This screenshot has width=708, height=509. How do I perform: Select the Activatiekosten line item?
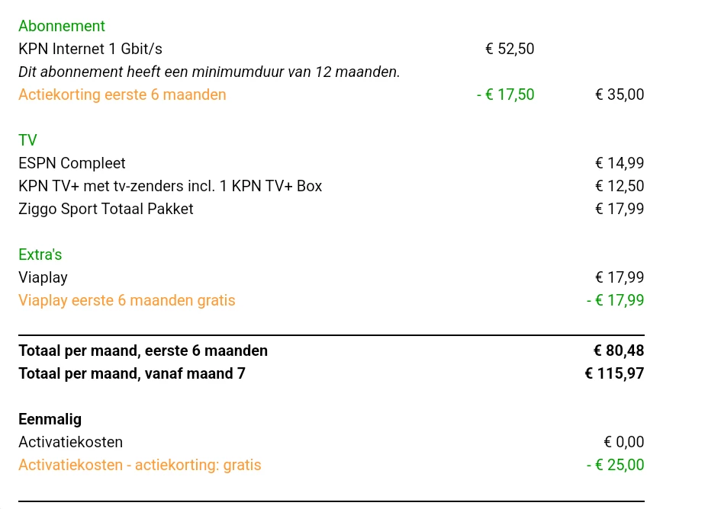[70, 442]
